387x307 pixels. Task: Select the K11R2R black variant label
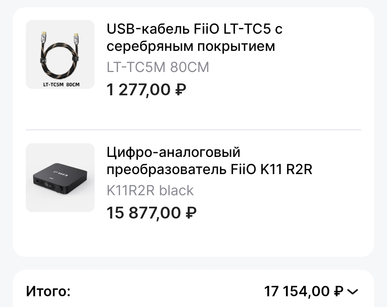click(x=150, y=191)
